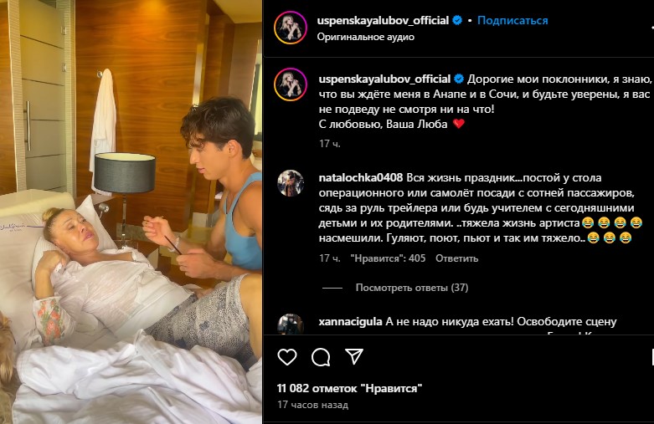Follow the account via Подписаться
This screenshot has width=654, height=424.
pos(512,20)
